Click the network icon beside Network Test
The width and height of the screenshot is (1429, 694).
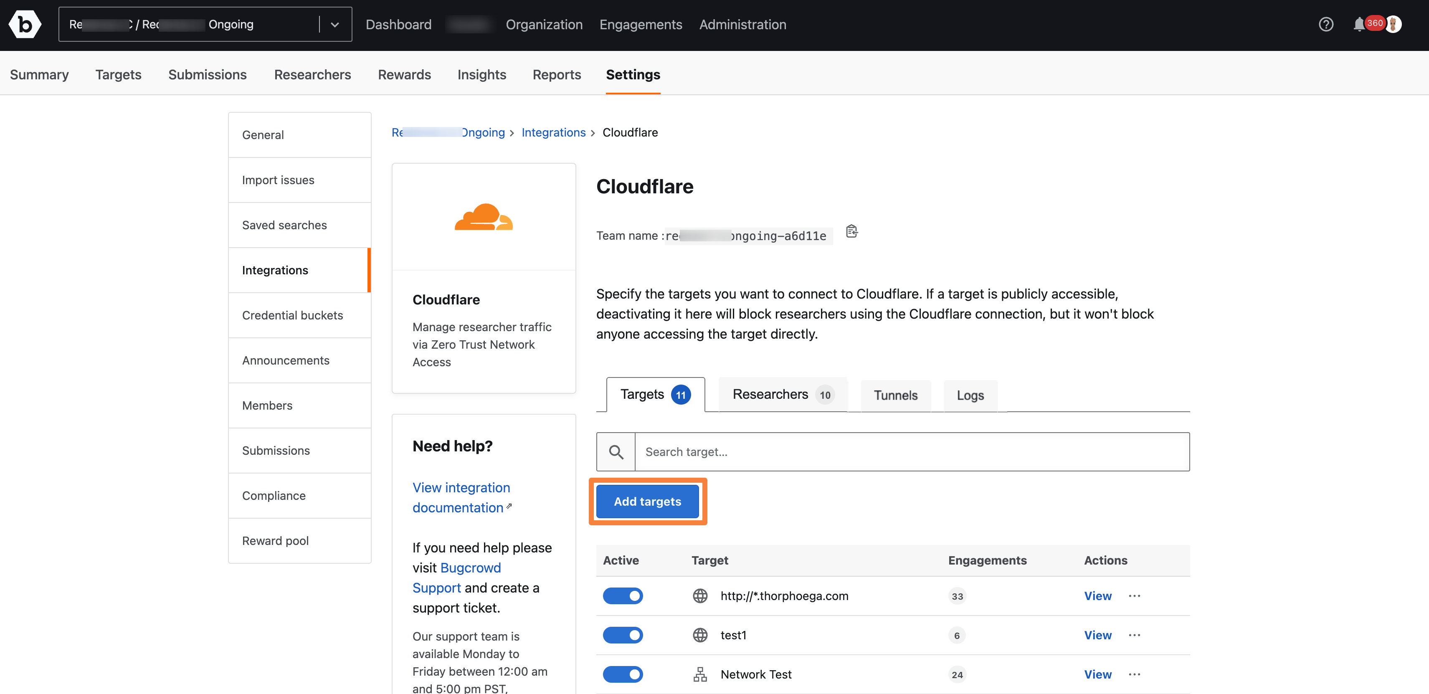[700, 675]
